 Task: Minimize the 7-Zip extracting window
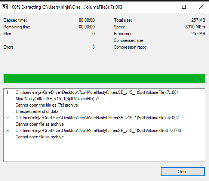coord(167,7)
